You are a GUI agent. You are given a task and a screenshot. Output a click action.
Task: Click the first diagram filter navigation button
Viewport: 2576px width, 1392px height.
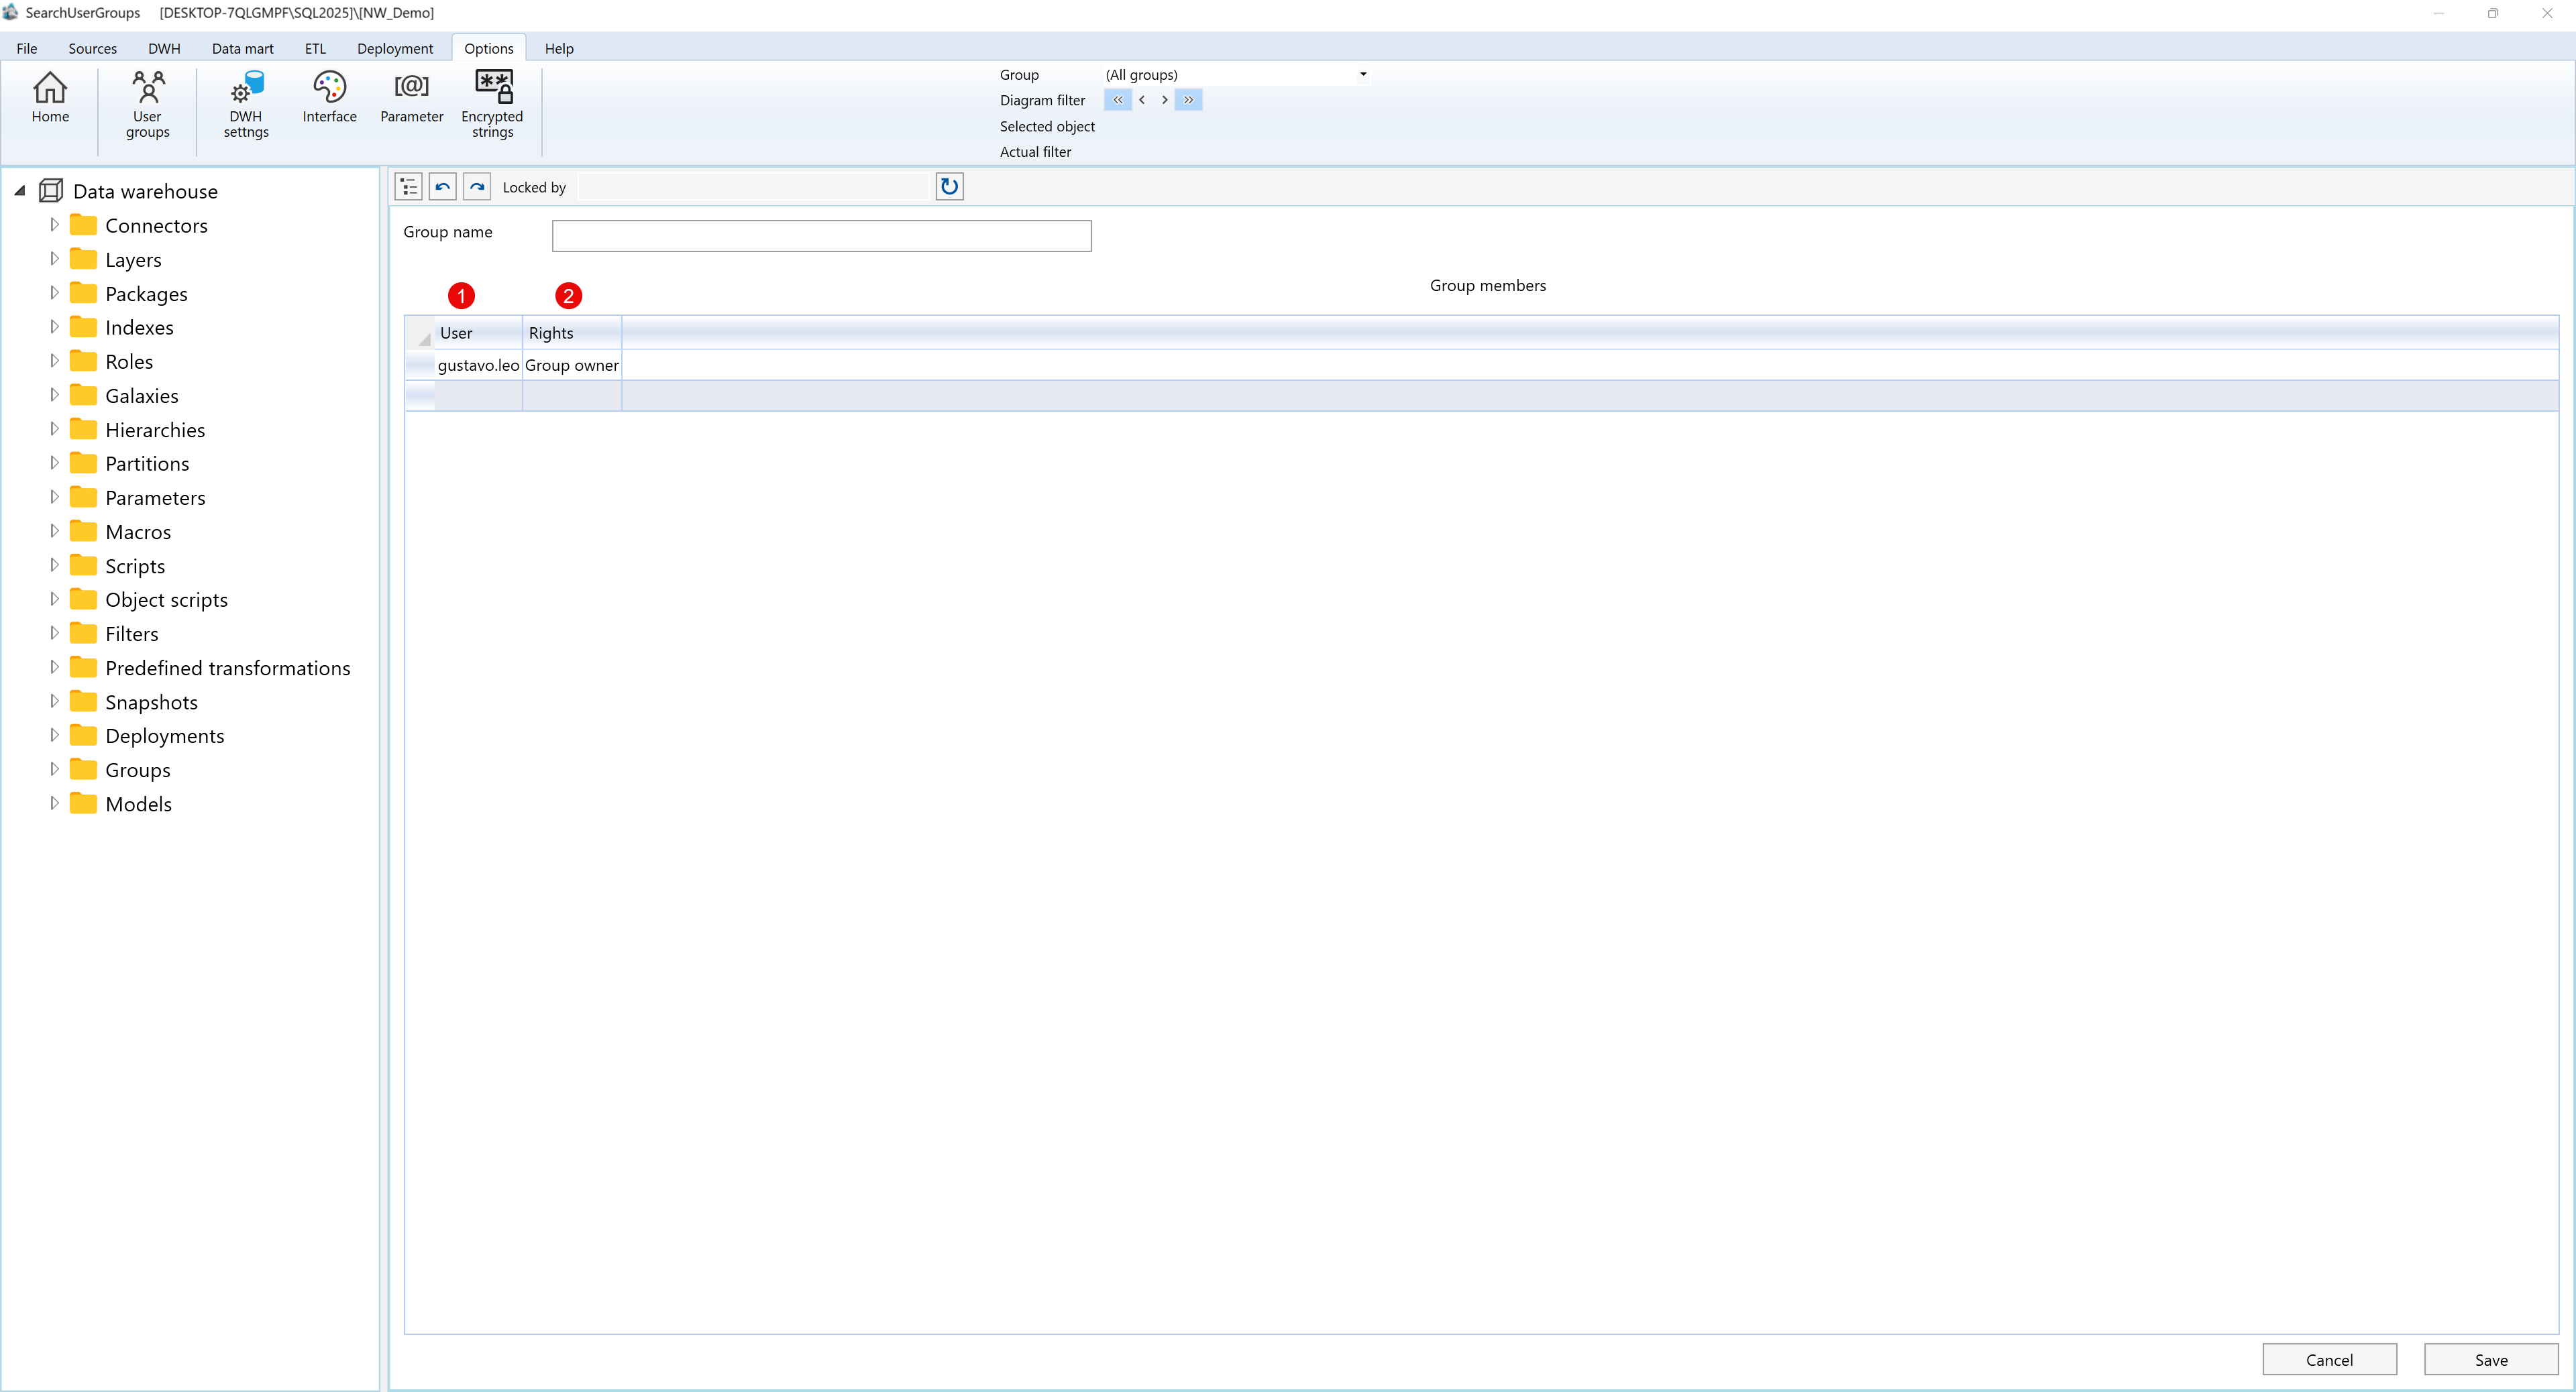coord(1117,100)
